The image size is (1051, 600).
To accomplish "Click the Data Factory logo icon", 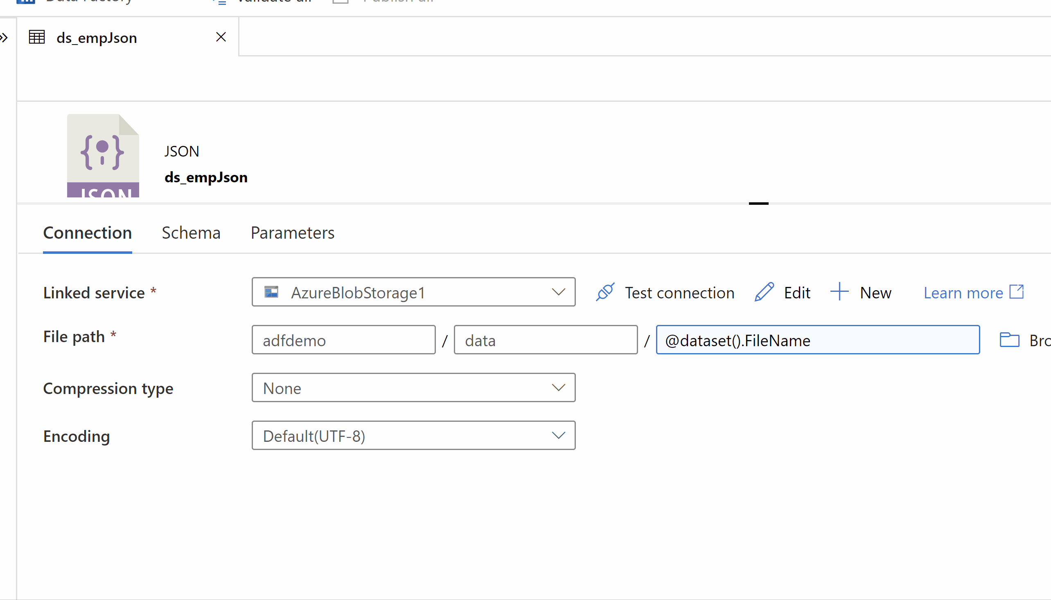I will tap(26, 2).
